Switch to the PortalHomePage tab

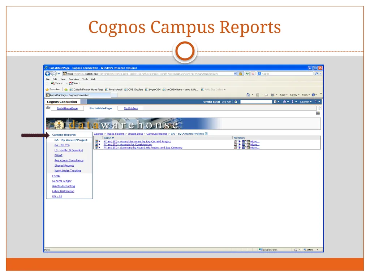(x=67, y=108)
